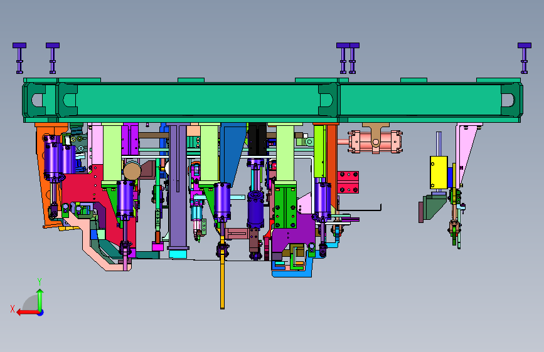This screenshot has width=544, height=352.
Task: Select the tan hanger bracket holding pink cylinder
Action: click(x=376, y=135)
